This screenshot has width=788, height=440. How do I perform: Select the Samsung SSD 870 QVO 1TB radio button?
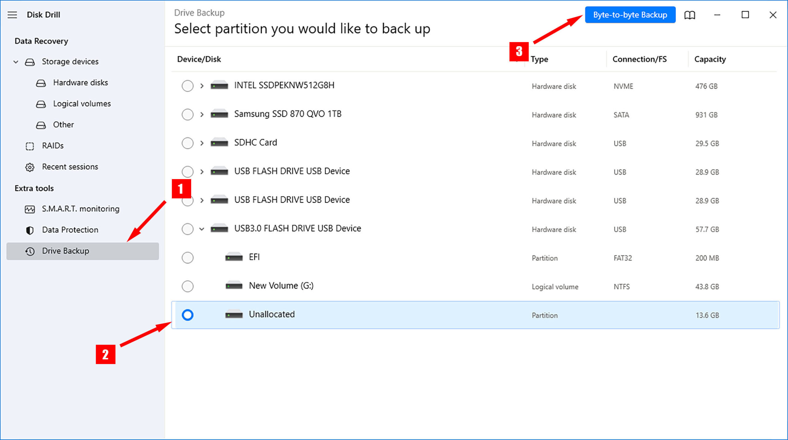pyautogui.click(x=188, y=114)
